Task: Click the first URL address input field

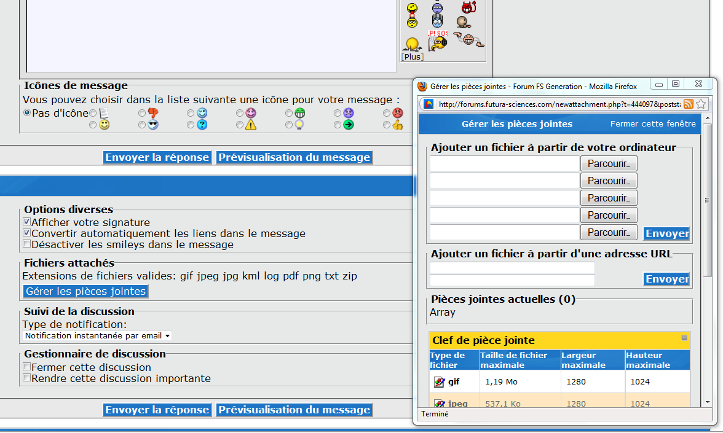Action: 512,268
